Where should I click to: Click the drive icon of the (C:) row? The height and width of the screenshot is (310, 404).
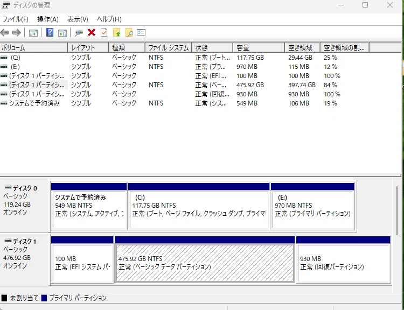(x=4, y=58)
